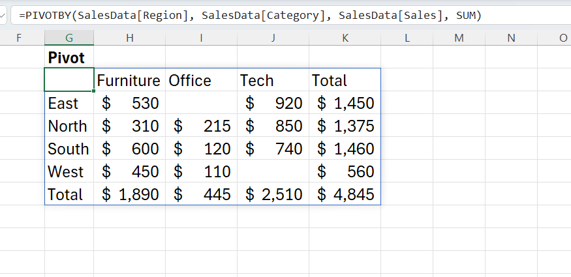571x277 pixels.
Task: Select the Total row label
Action: pos(69,194)
